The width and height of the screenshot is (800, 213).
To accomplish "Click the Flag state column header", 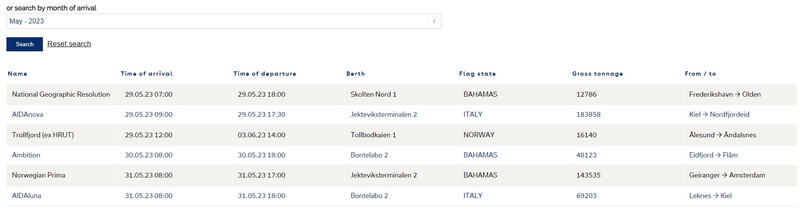I will point(477,74).
